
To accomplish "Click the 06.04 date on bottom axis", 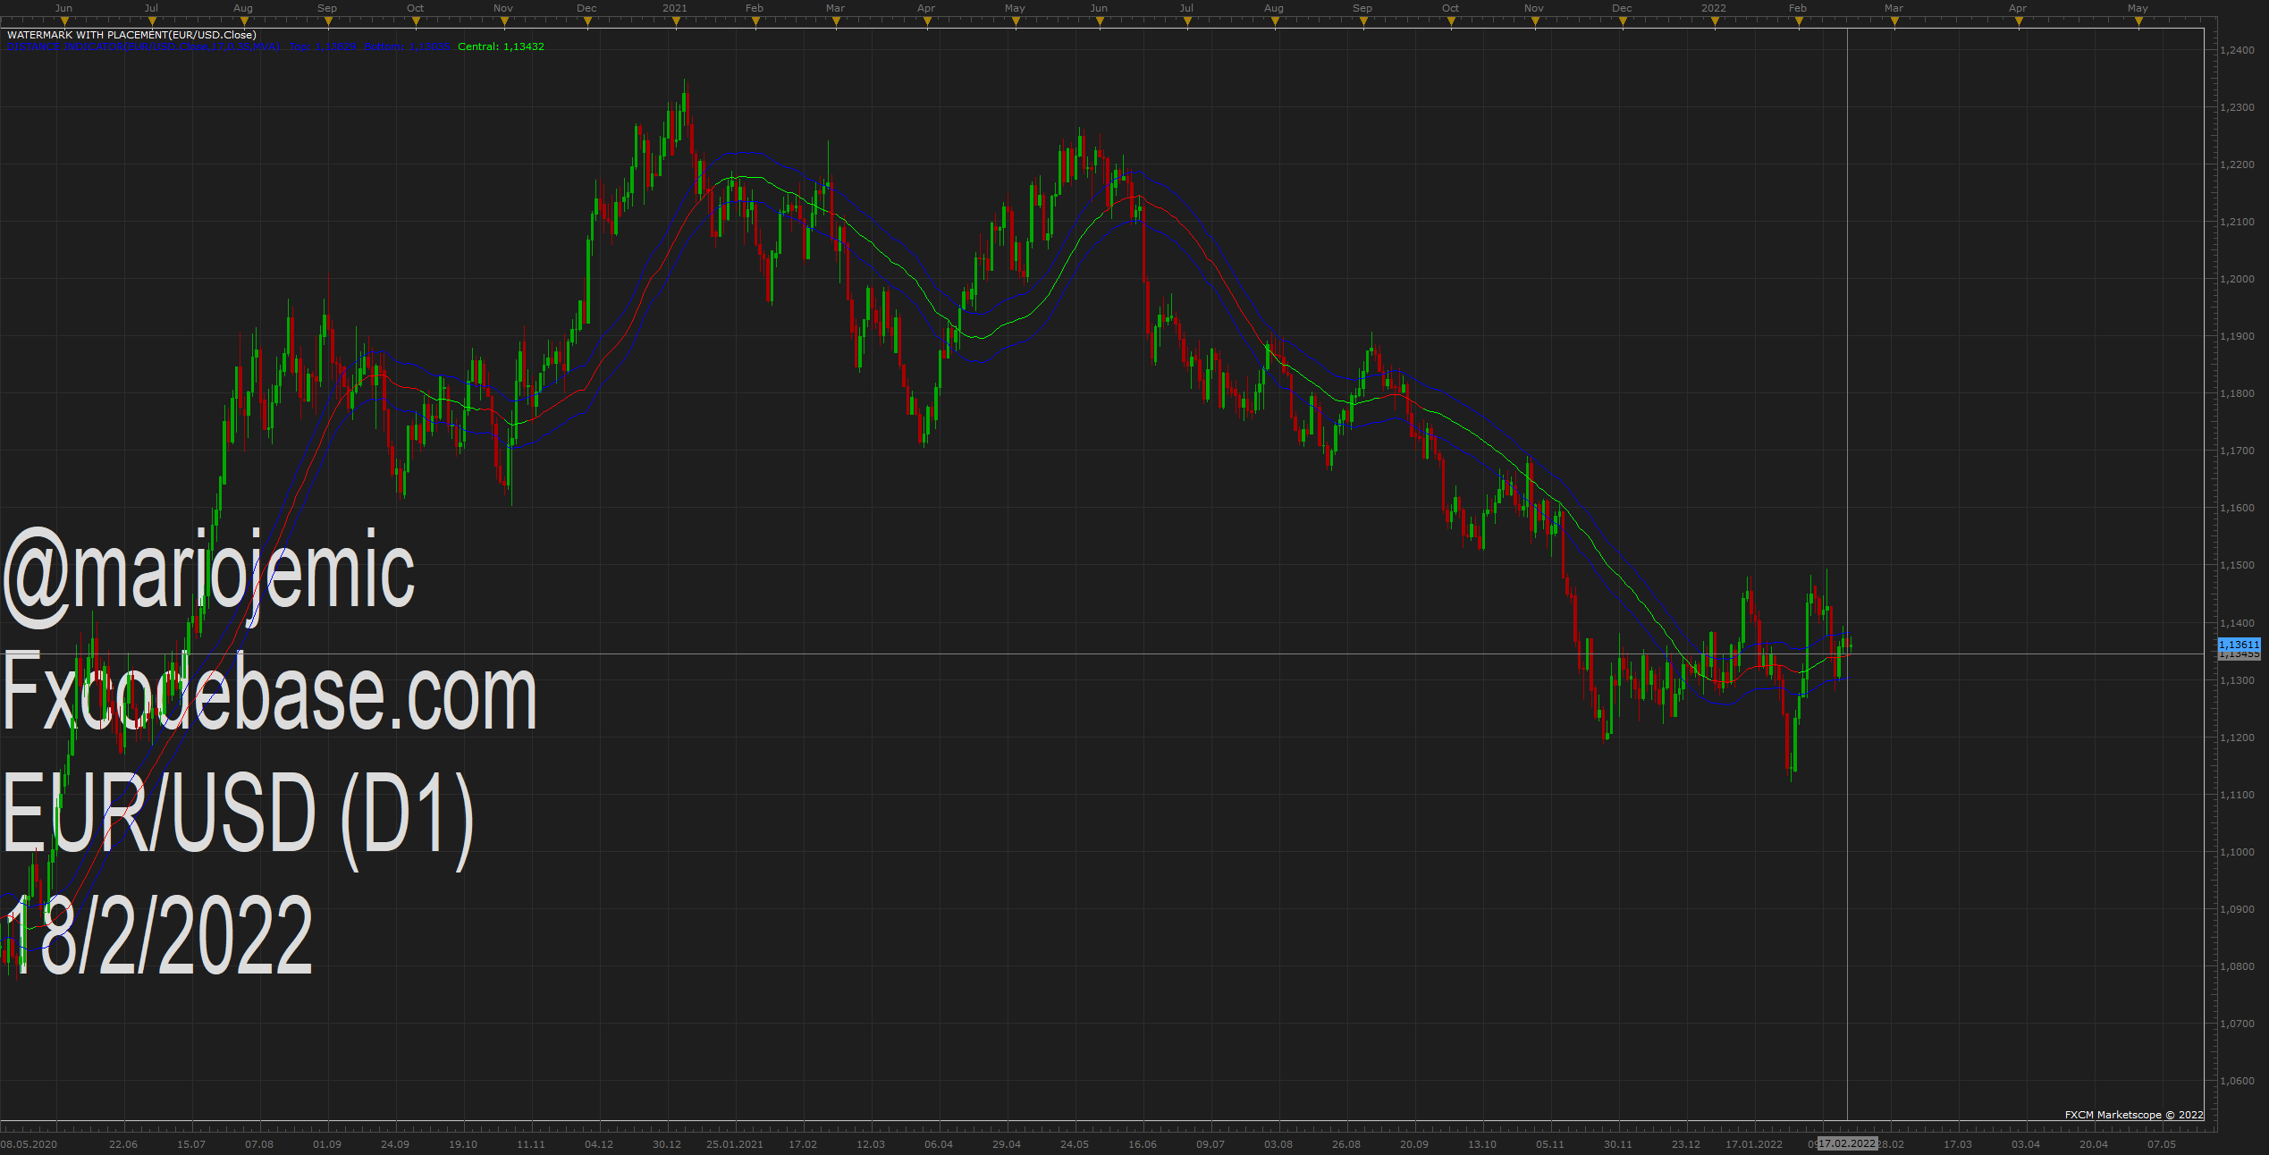I will tap(939, 1144).
